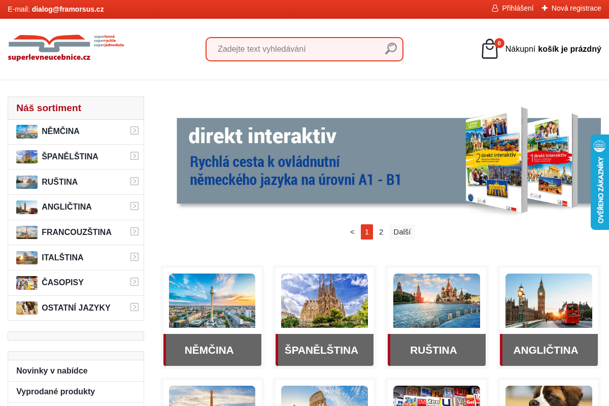Click the Ostatní jazyky dog thumbnail icon

(27, 308)
